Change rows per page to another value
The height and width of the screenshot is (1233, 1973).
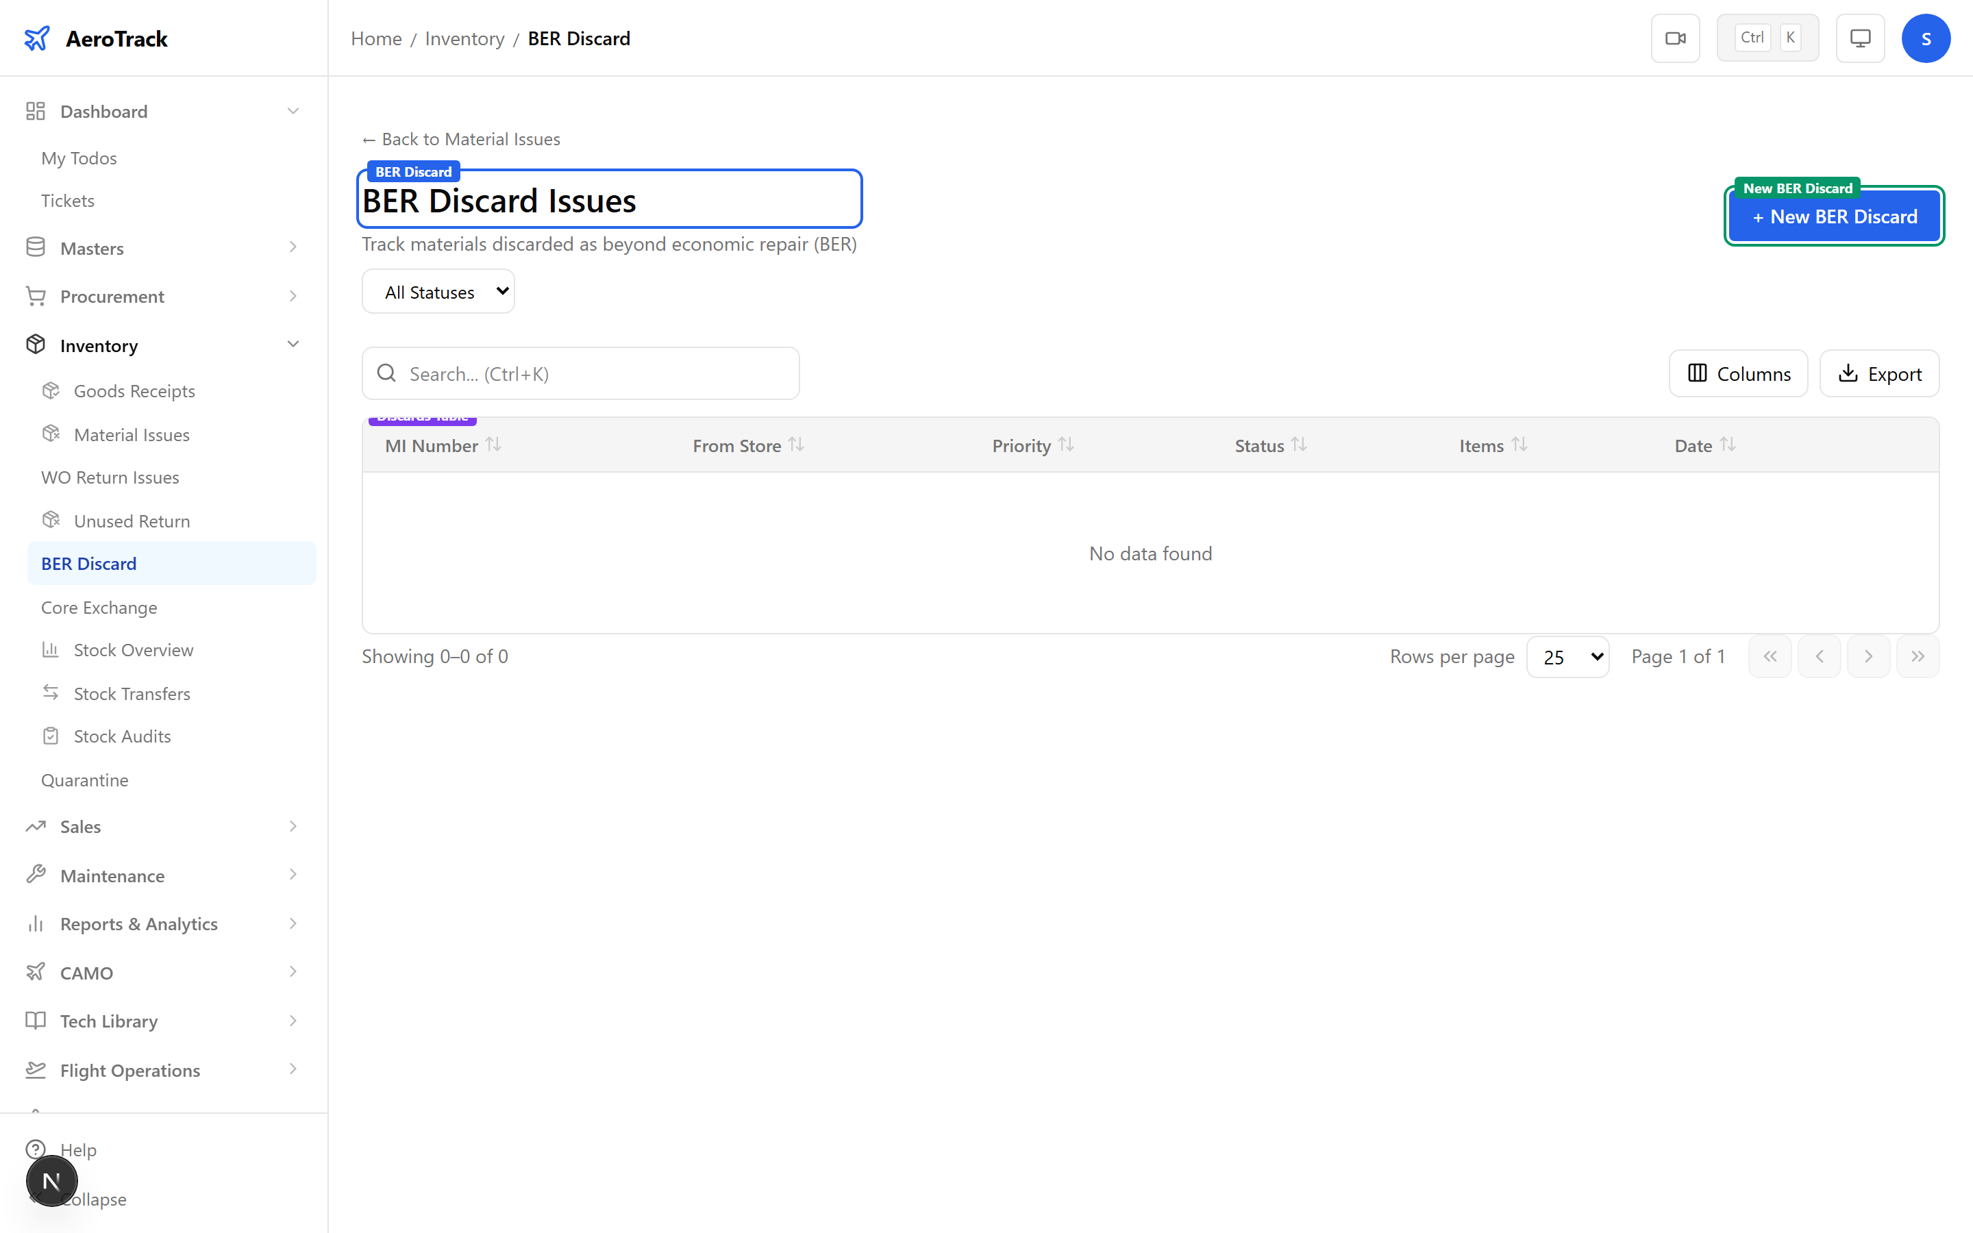pos(1568,656)
